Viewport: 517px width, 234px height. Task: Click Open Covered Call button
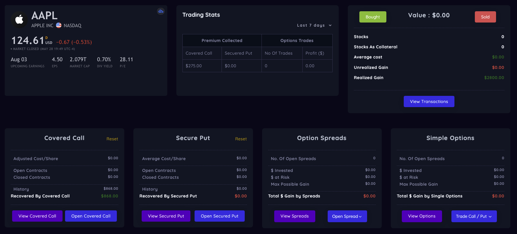click(x=91, y=216)
